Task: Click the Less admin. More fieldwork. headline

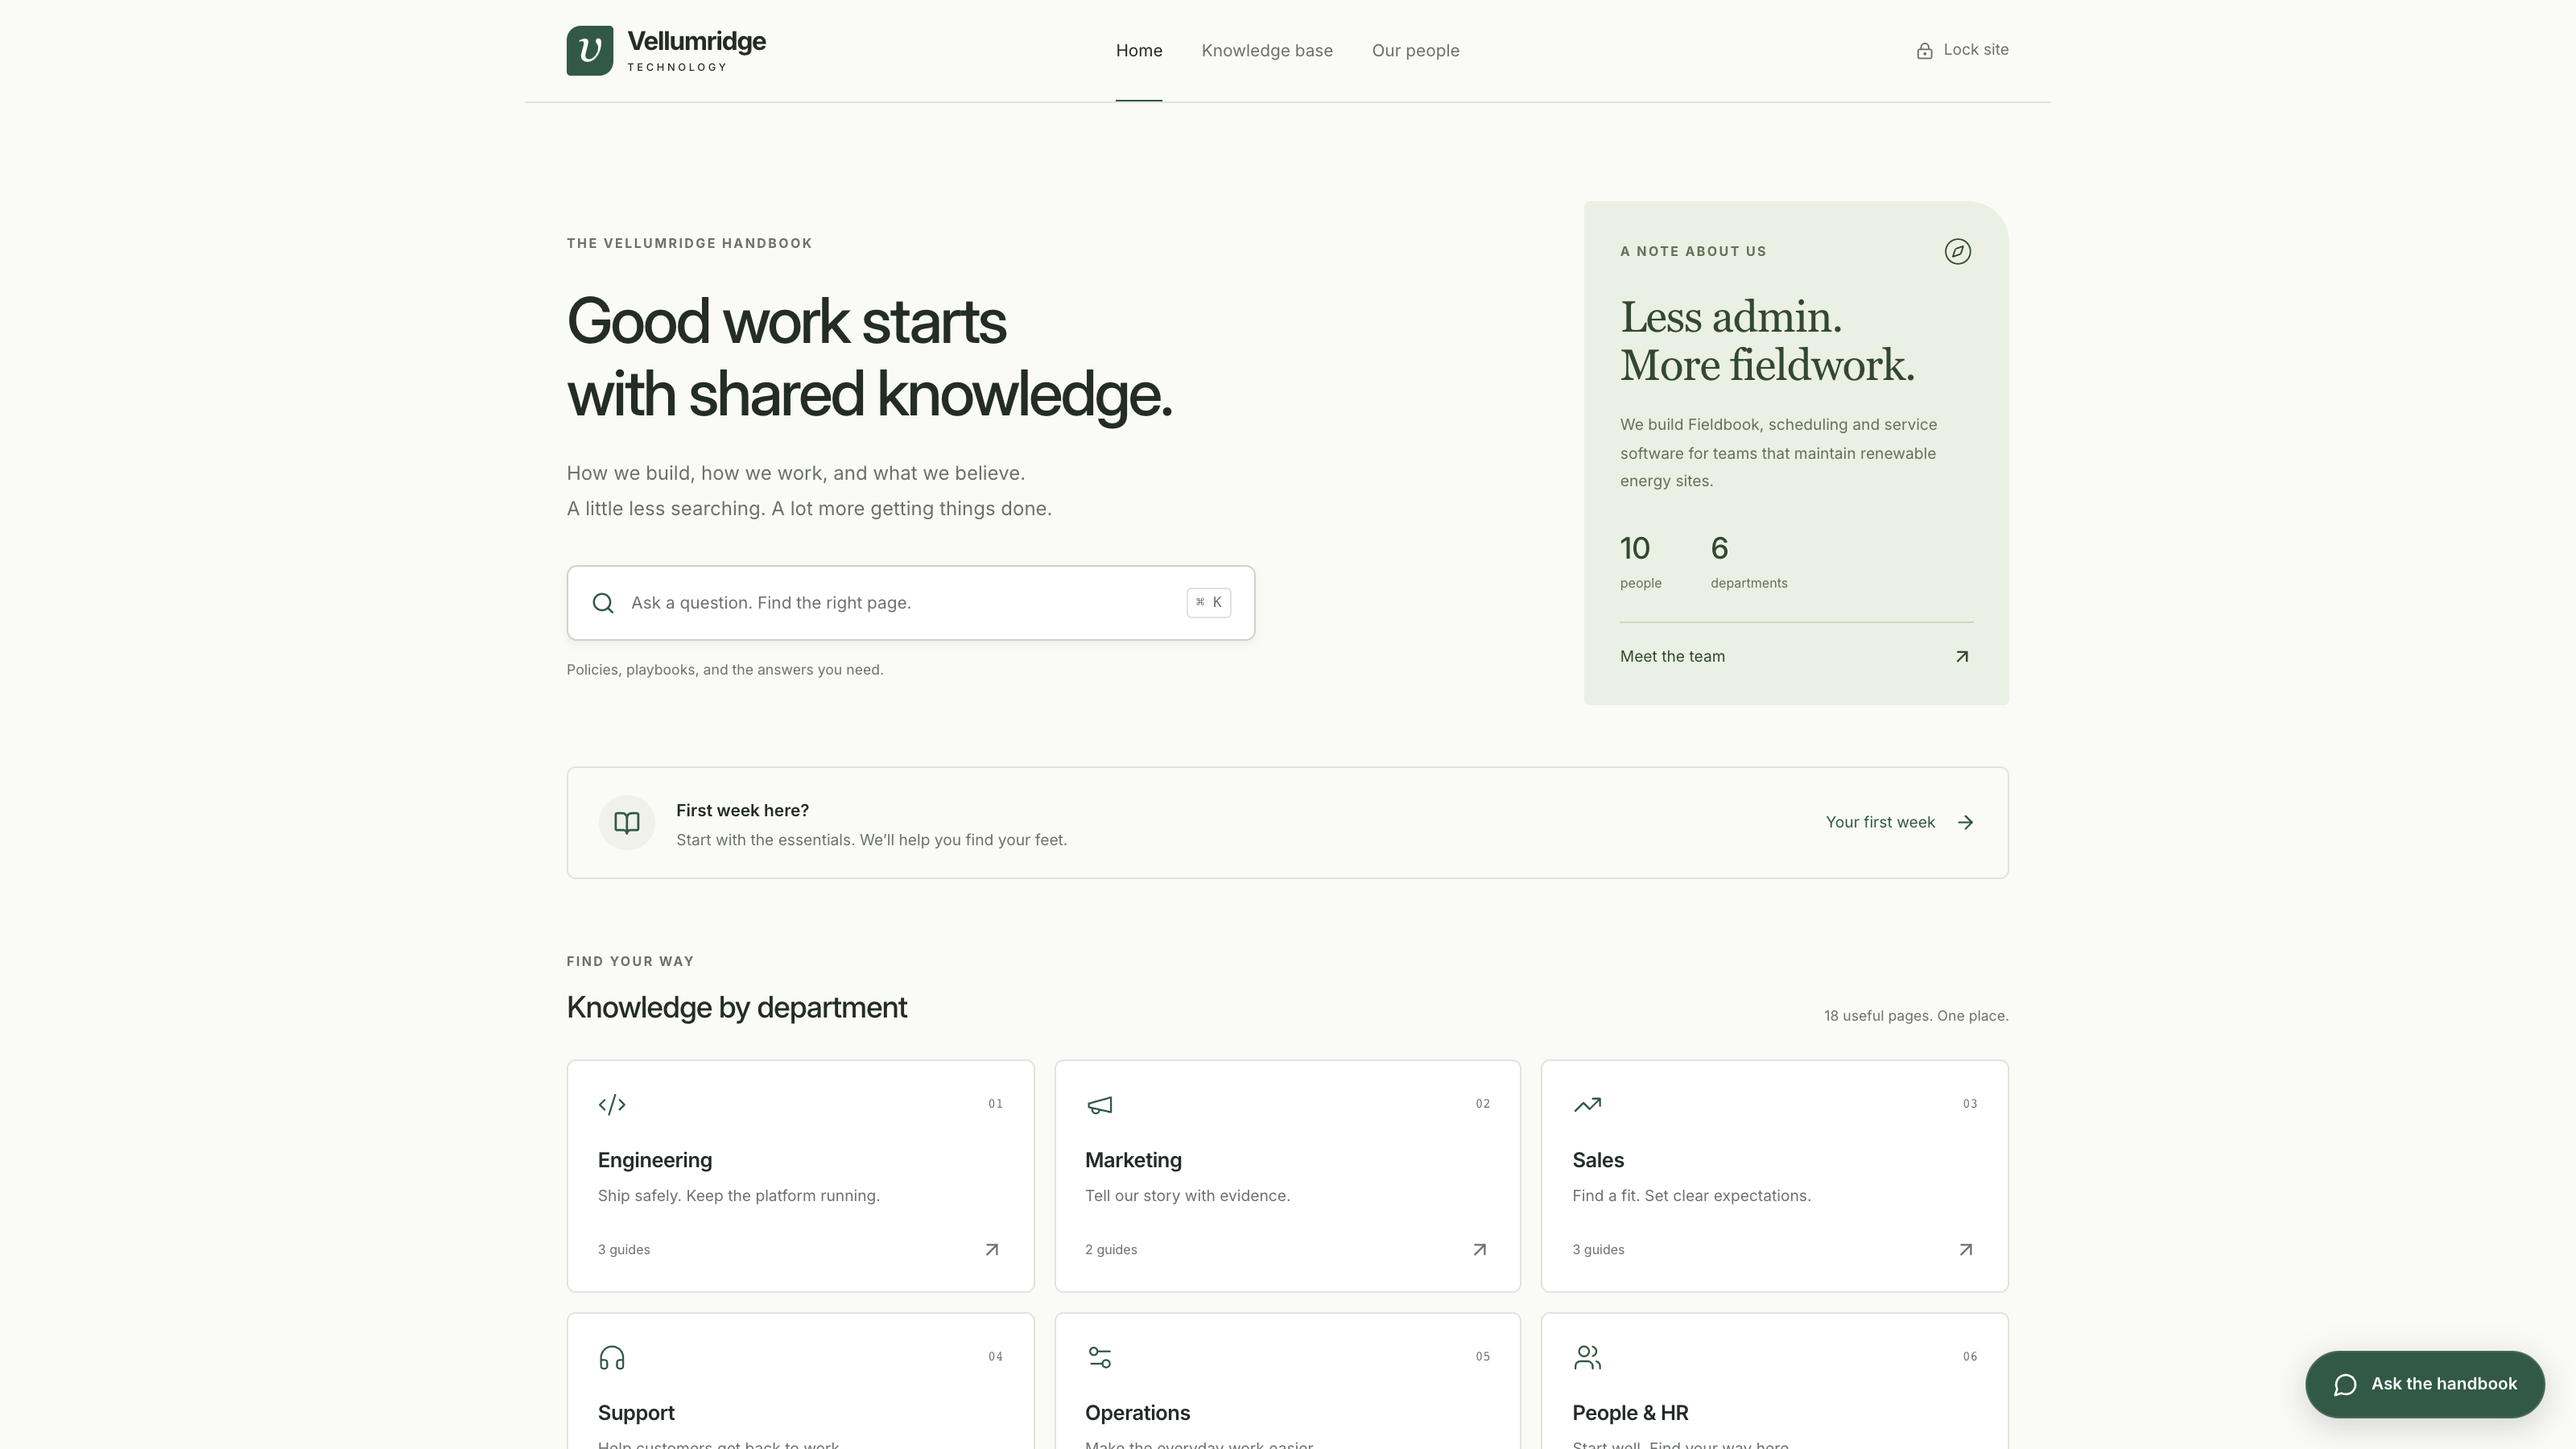Action: click(1767, 341)
